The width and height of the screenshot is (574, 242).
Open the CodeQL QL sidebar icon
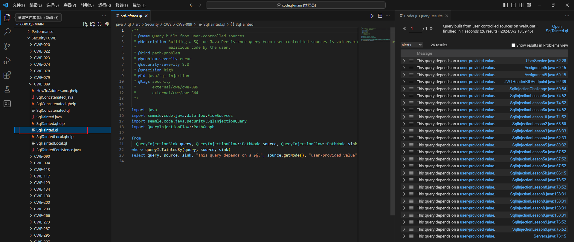7,104
